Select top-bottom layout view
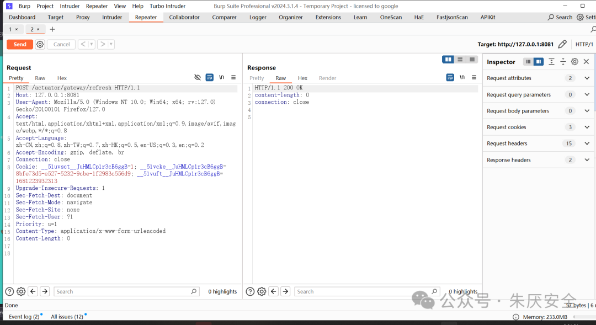 point(460,59)
